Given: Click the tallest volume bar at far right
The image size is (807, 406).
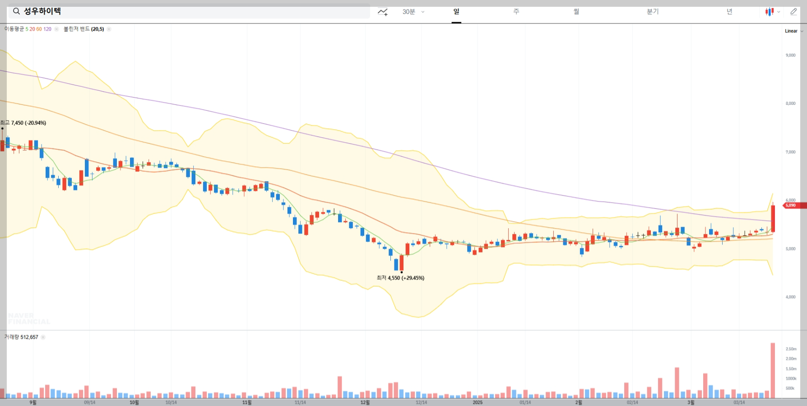Looking at the screenshot, I should (773, 370).
